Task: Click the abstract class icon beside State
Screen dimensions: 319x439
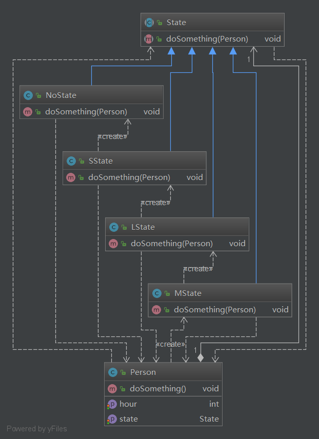Action: [149, 23]
